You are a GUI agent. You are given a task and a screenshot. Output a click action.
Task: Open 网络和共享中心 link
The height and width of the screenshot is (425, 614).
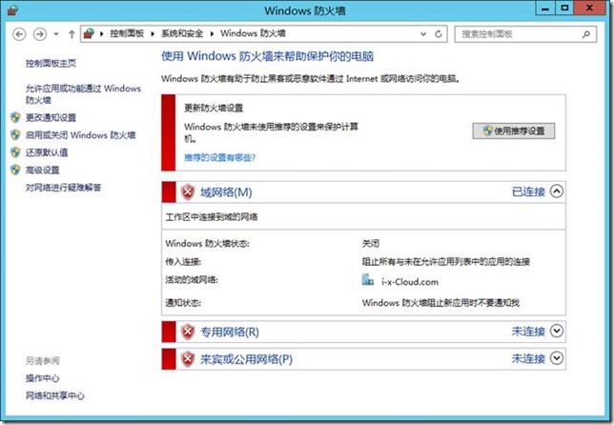point(55,395)
